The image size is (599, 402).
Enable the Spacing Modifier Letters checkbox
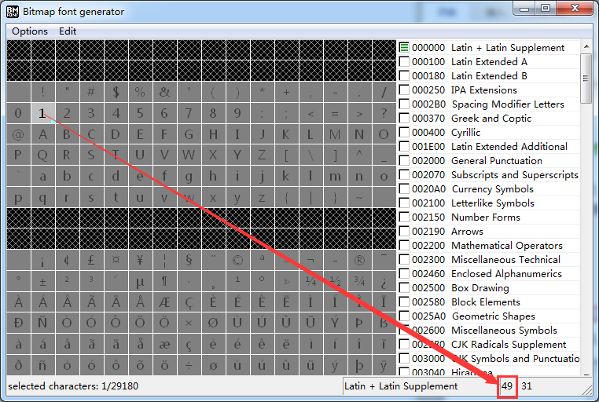pyautogui.click(x=404, y=104)
